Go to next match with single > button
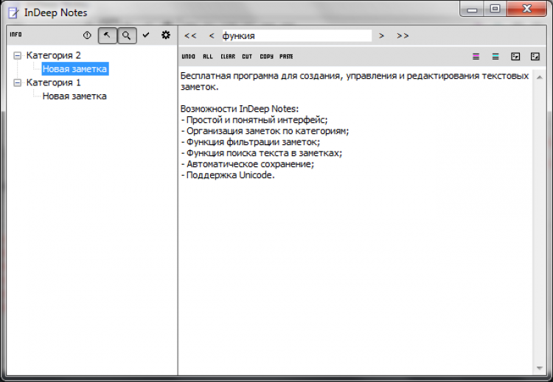The image size is (553, 382). point(381,36)
